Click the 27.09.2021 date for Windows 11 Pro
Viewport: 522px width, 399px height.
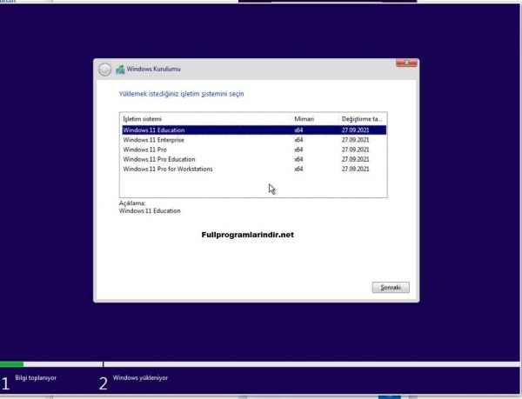click(357, 150)
